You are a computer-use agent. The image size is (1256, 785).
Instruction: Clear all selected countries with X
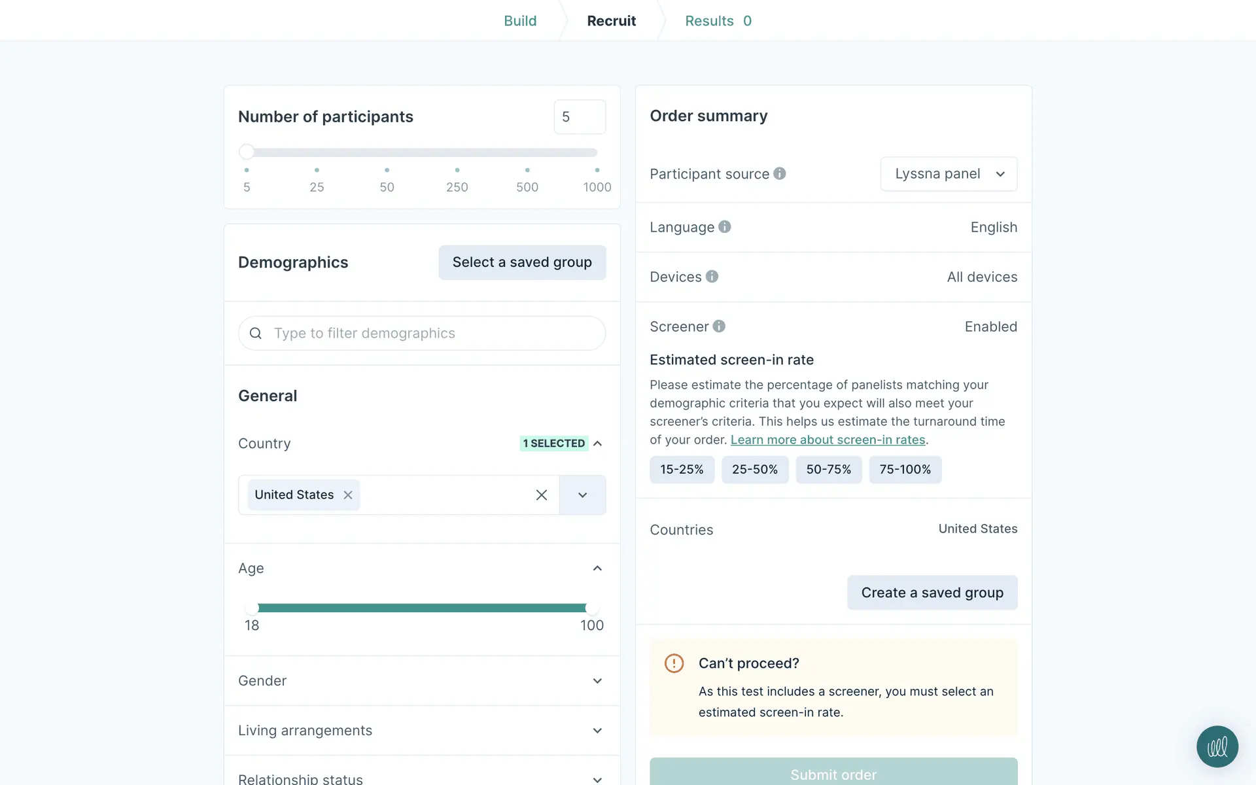(541, 495)
